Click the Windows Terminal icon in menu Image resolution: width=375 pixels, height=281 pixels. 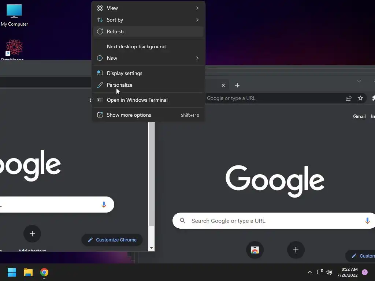[100, 100]
